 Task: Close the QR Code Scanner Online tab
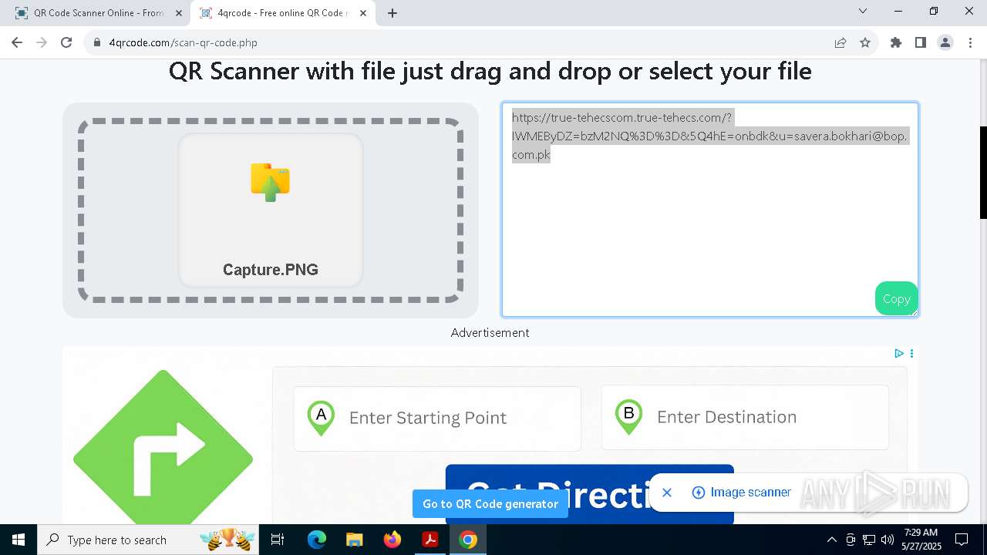coord(178,13)
